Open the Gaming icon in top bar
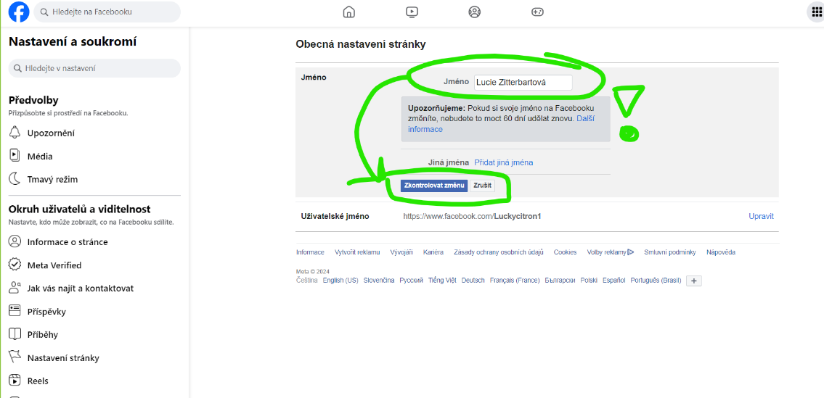Viewport: 824px width, 398px height. (x=537, y=12)
